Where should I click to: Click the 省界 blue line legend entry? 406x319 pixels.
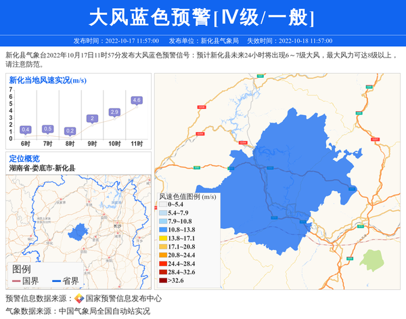click(x=64, y=280)
